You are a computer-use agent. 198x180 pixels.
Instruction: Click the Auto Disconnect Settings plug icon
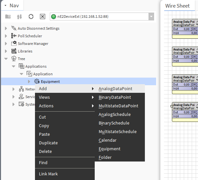click(14, 28)
